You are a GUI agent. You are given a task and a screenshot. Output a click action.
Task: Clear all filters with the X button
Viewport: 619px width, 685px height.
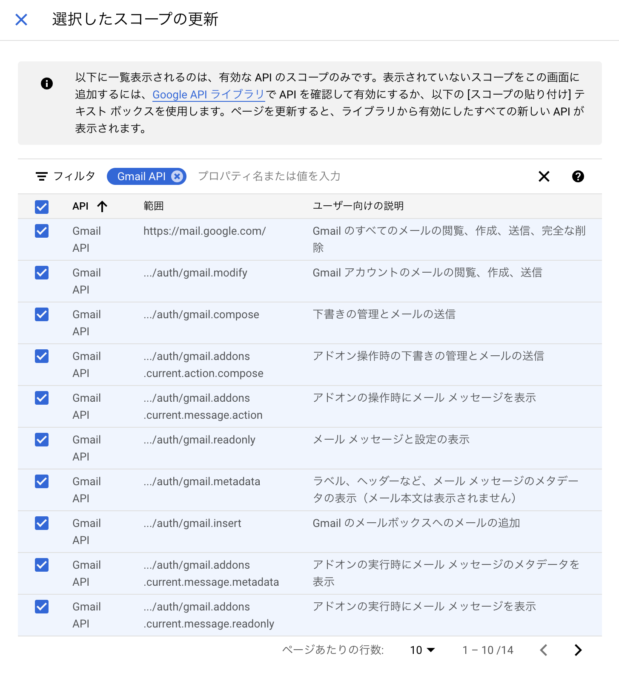click(x=544, y=176)
